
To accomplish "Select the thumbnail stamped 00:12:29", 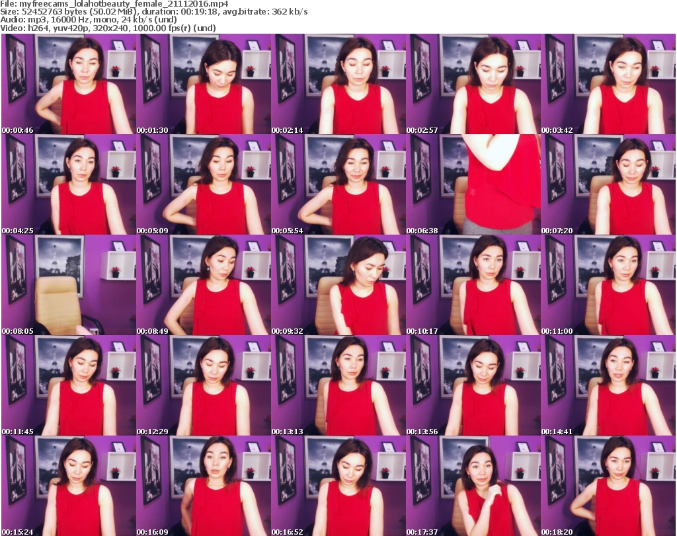I will tap(204, 385).
